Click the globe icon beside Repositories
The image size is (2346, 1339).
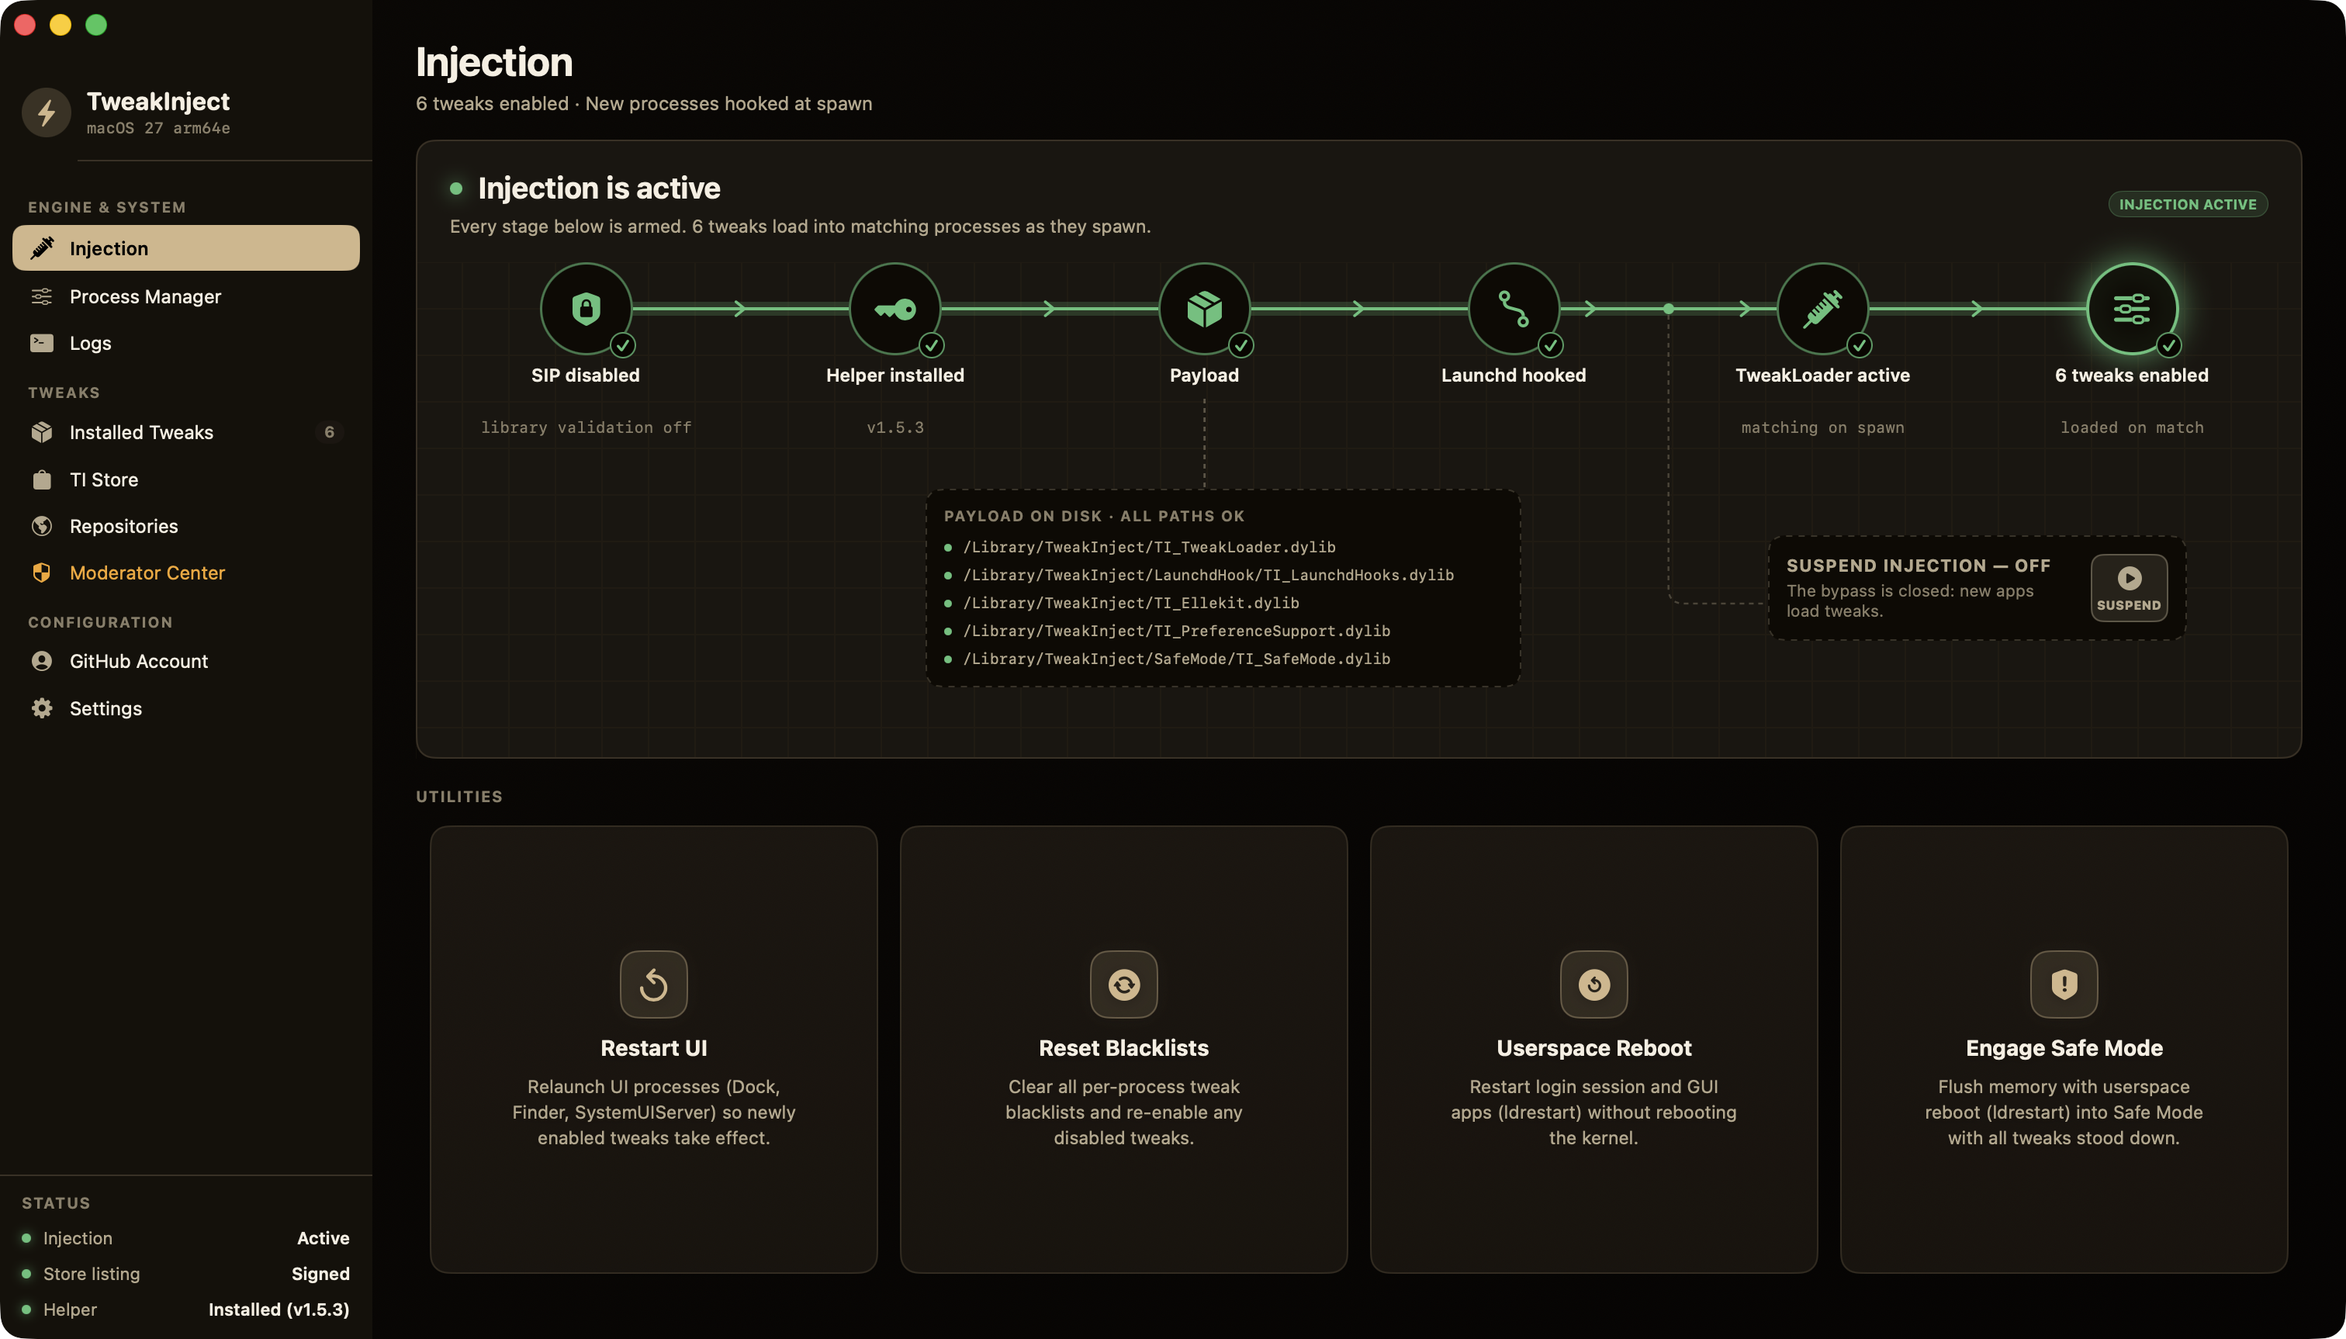click(41, 526)
